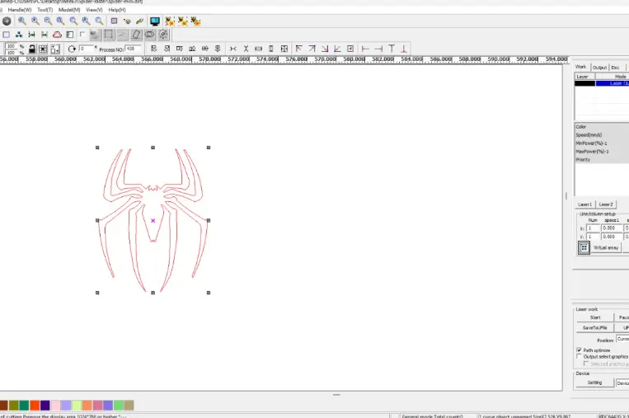Click the Virtual array button

point(606,247)
